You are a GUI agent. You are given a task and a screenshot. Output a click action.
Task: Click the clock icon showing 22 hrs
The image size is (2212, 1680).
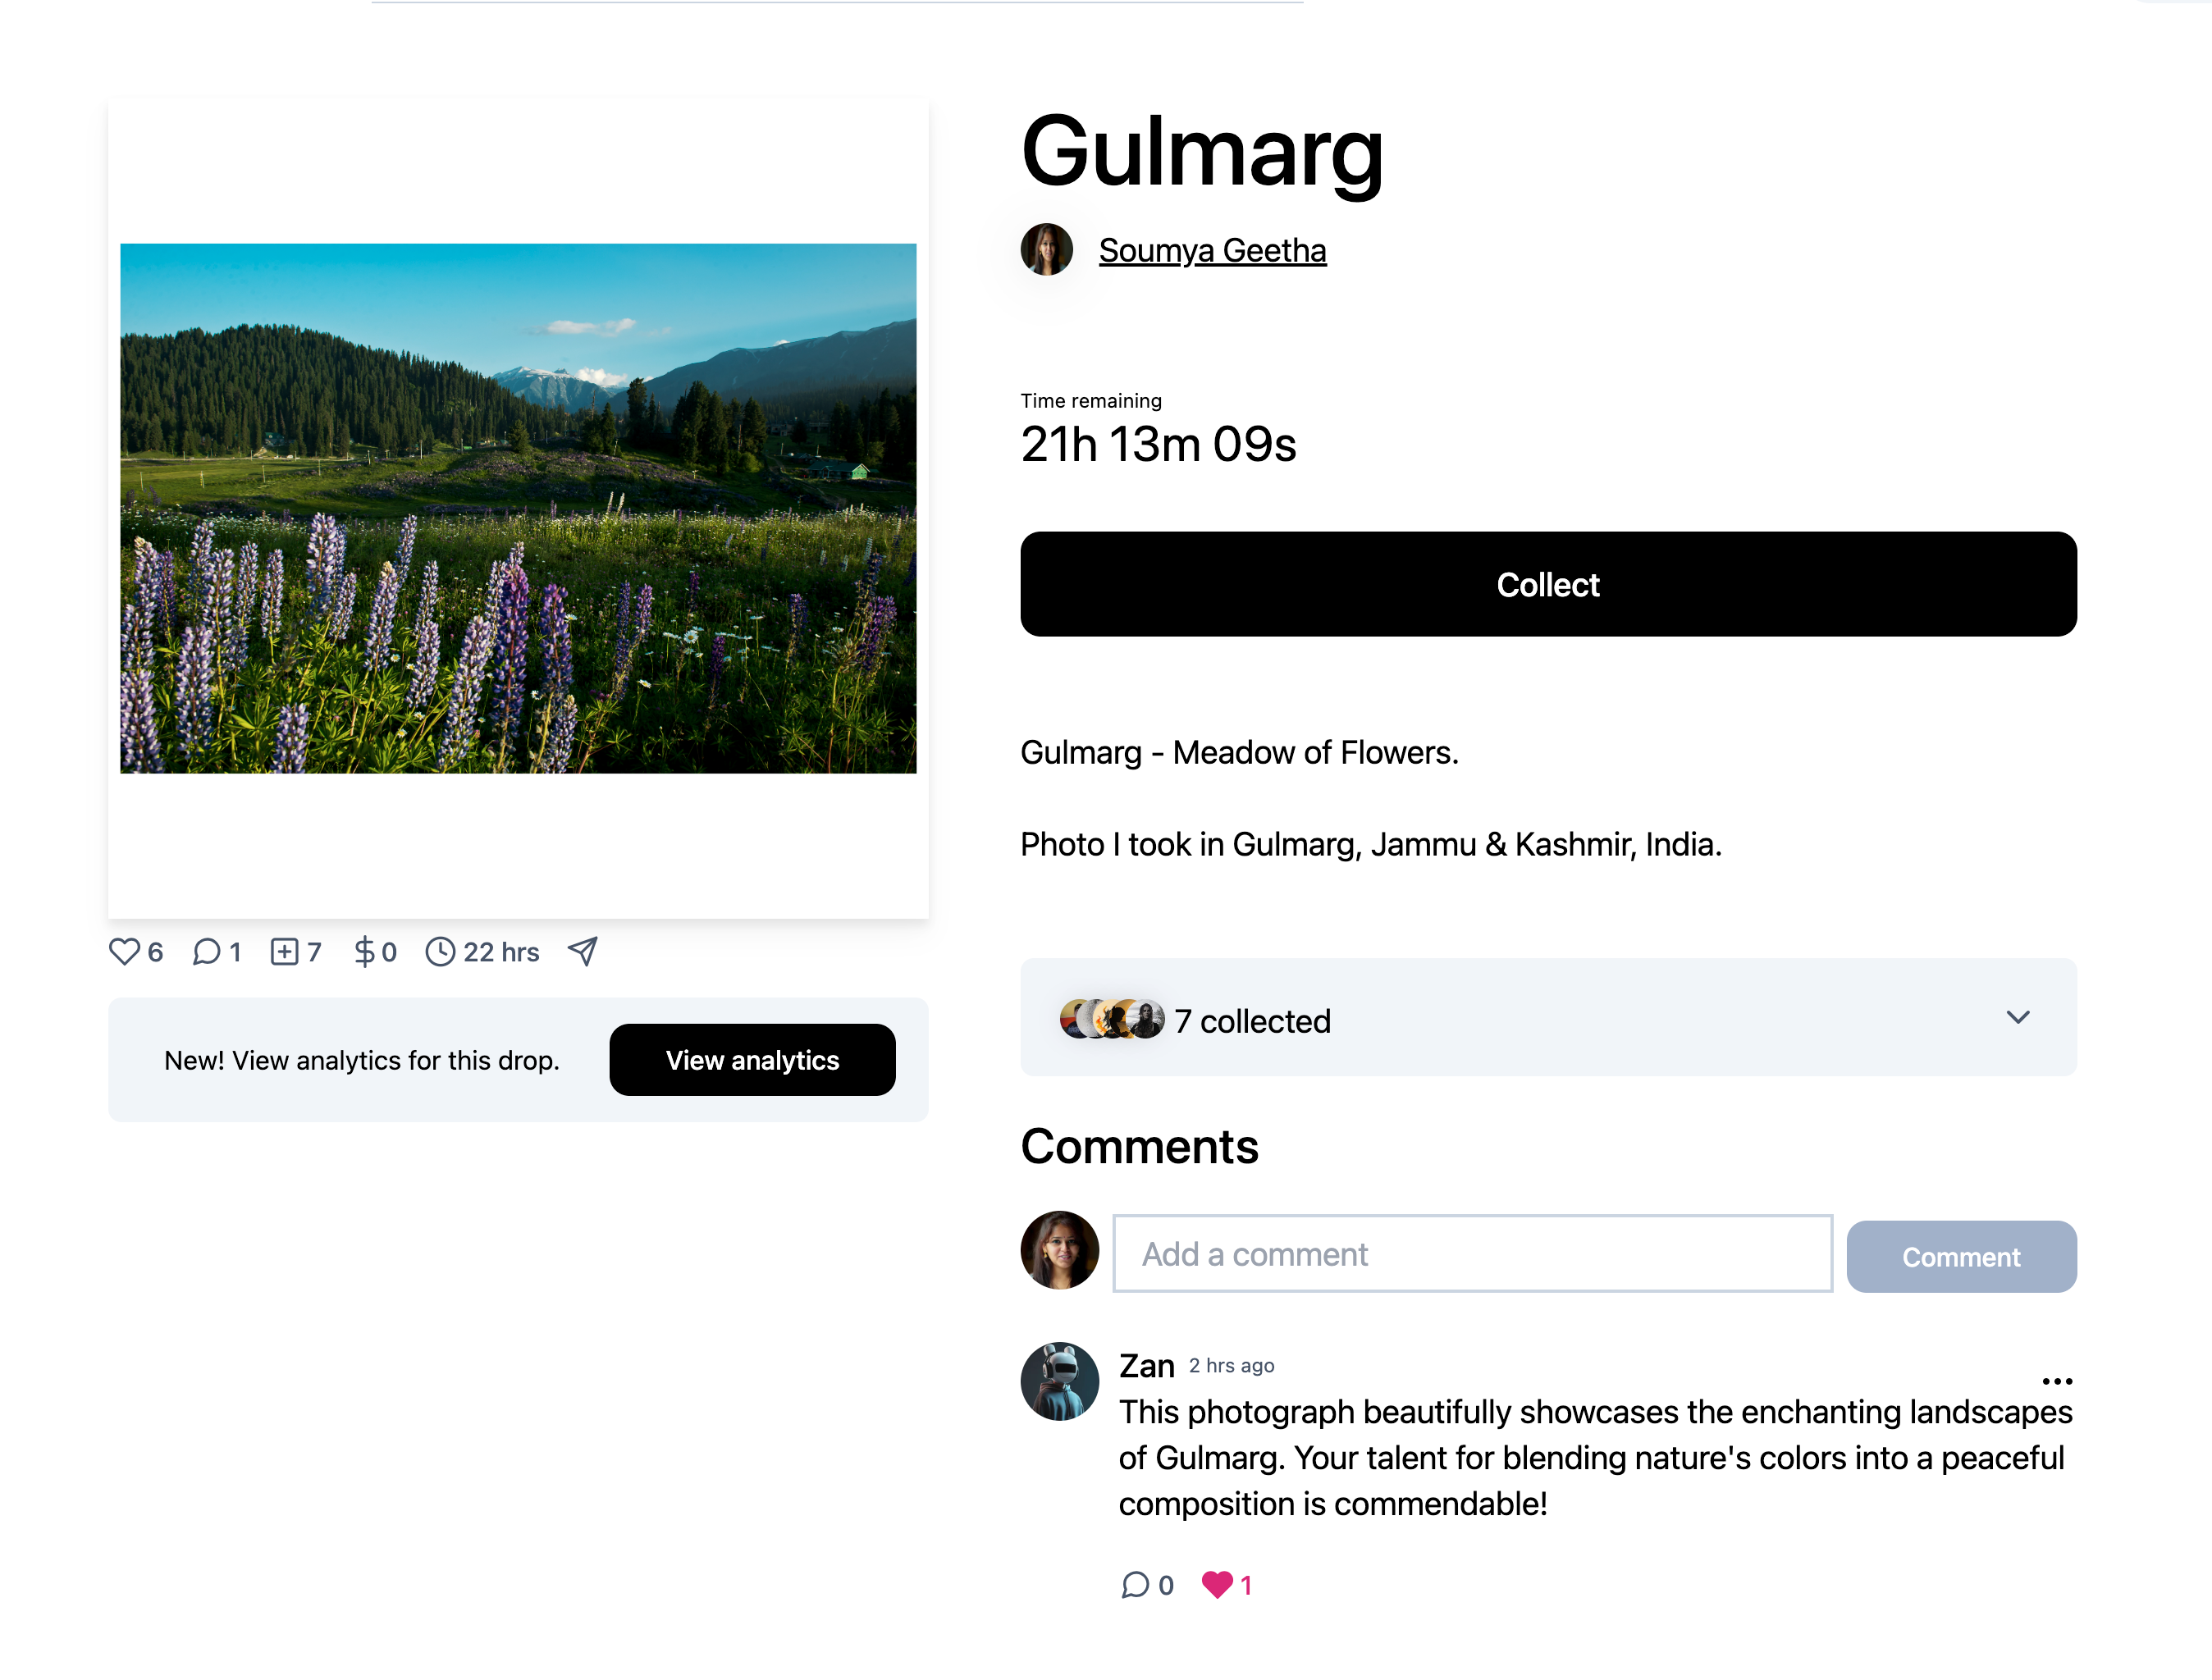pyautogui.click(x=440, y=951)
